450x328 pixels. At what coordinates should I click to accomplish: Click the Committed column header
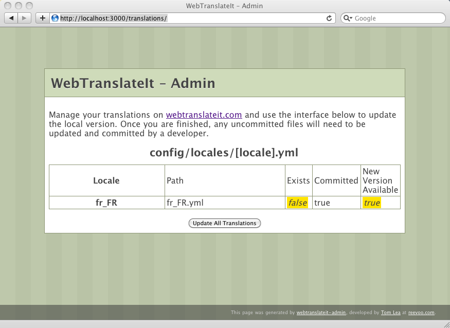(x=336, y=180)
